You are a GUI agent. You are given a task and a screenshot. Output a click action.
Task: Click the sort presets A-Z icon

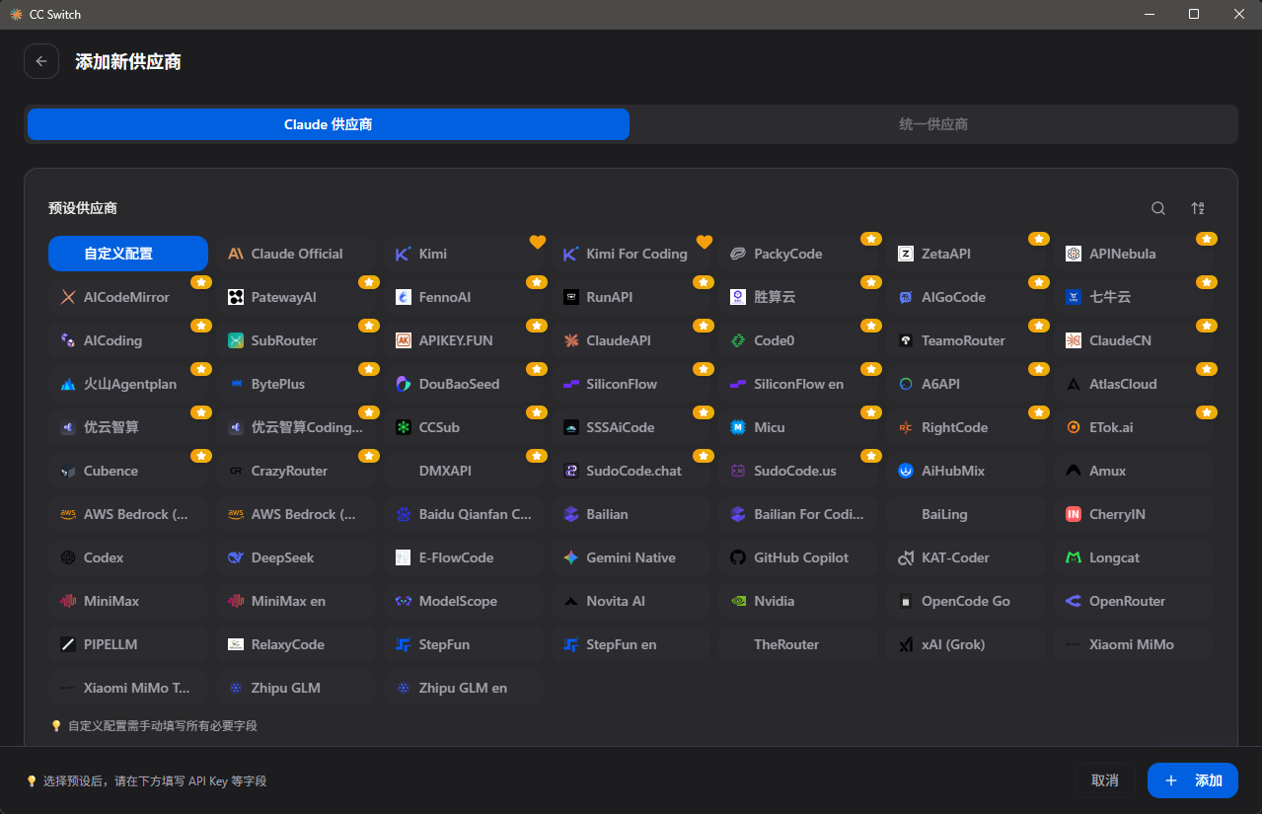click(x=1198, y=208)
